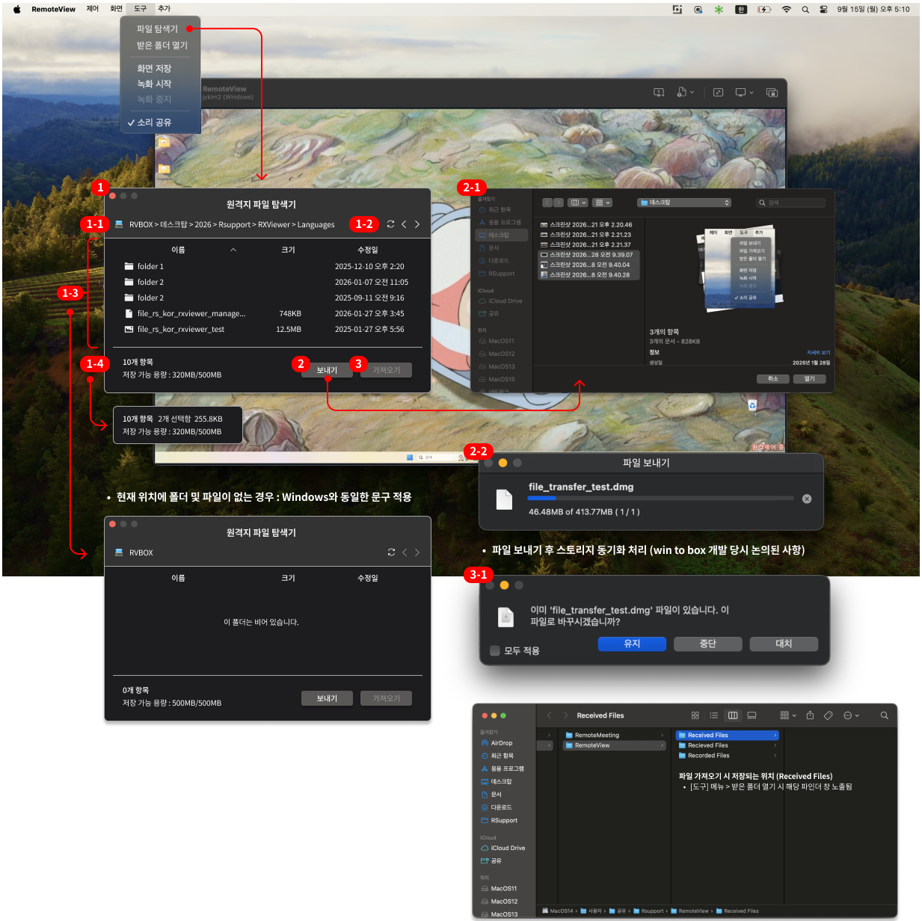Click the stacked screenshot preview thumbnail in the open dialog
This screenshot has height=921, width=922.
[x=740, y=268]
